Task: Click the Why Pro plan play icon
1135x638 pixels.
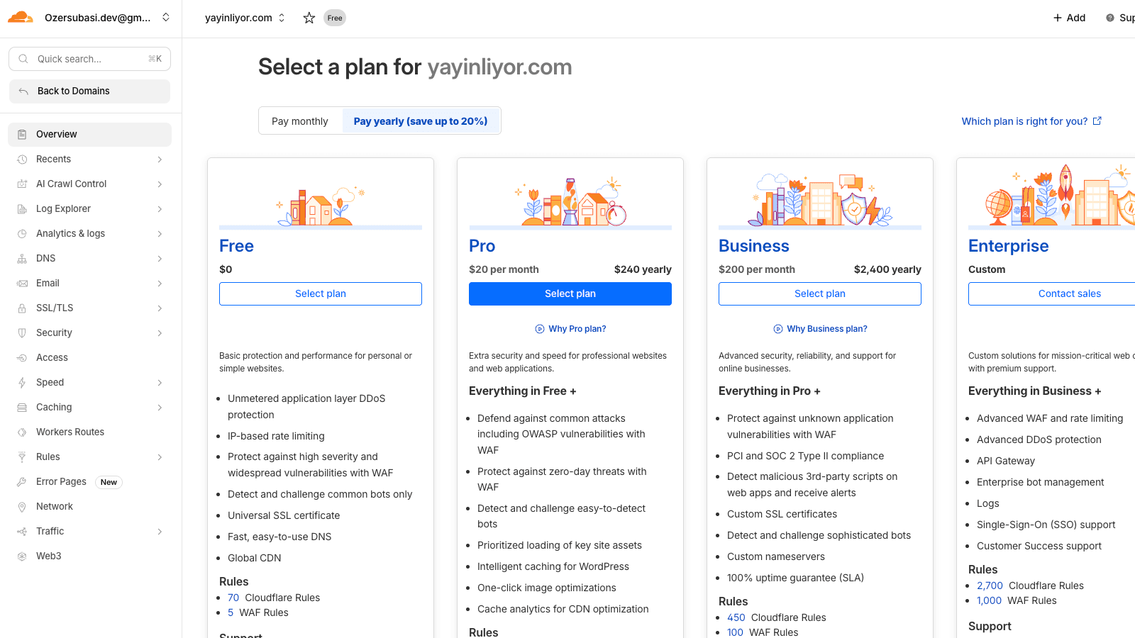Action: pyautogui.click(x=540, y=329)
